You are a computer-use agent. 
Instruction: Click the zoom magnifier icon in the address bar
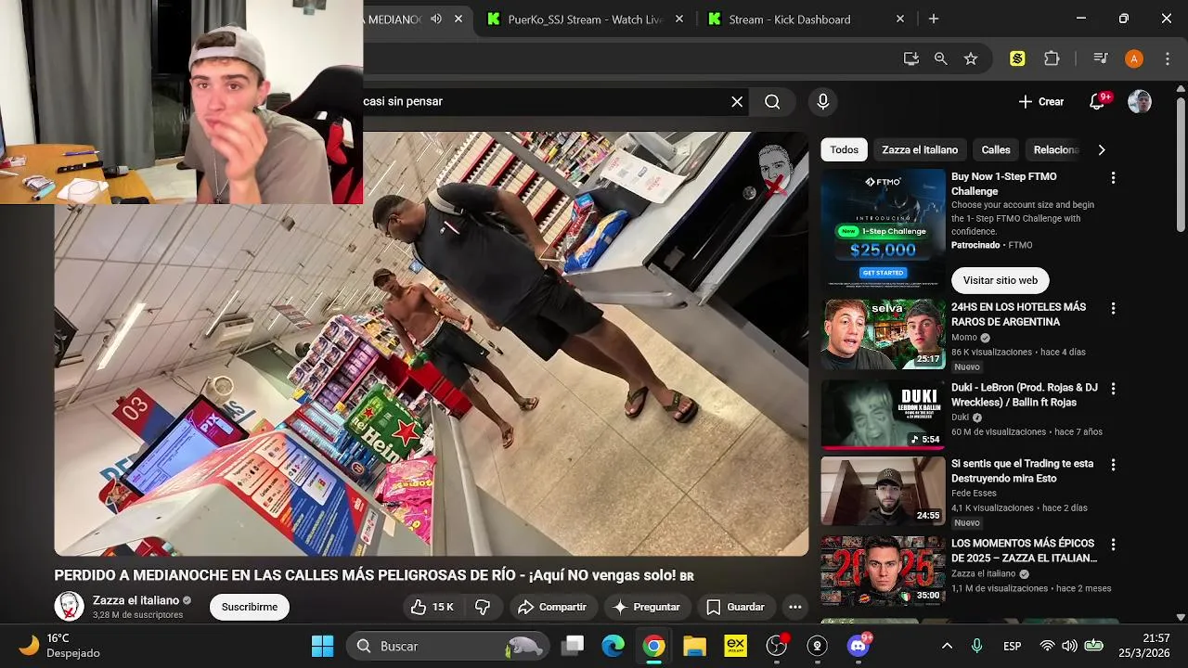click(x=941, y=58)
